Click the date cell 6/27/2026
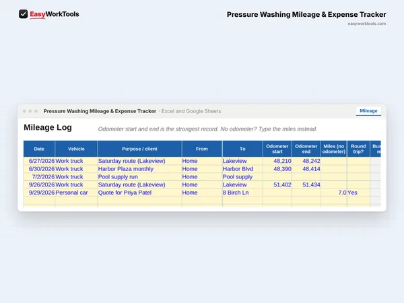 [39, 161]
